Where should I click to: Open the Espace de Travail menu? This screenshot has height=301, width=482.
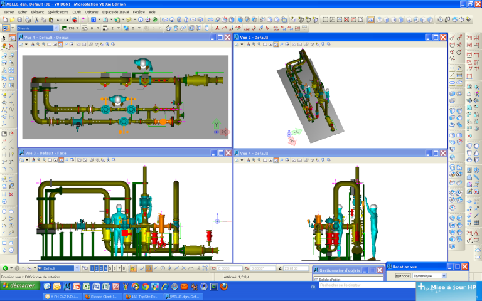[x=115, y=12]
